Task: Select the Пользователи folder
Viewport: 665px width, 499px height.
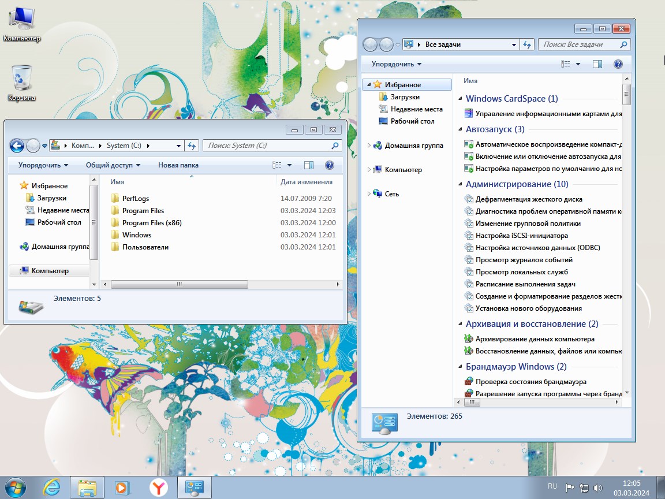Action: [145, 247]
